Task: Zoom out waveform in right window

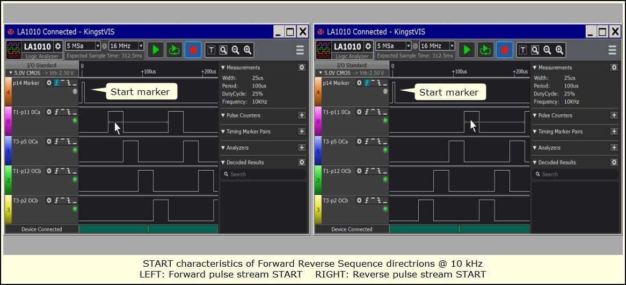Action: 547,50
